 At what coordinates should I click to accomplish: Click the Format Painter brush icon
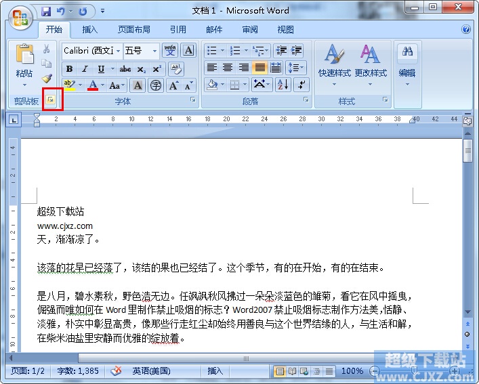[47, 79]
